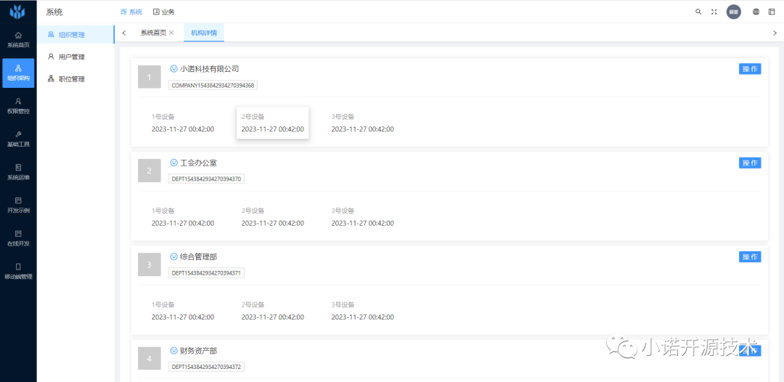Viewport: 784px width, 382px height.
Task: Click the number 3 card avatar
Action: 150,264
